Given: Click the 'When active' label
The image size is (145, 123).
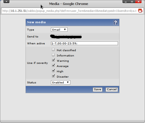Looking at the screenshot, I should tap(36, 43).
